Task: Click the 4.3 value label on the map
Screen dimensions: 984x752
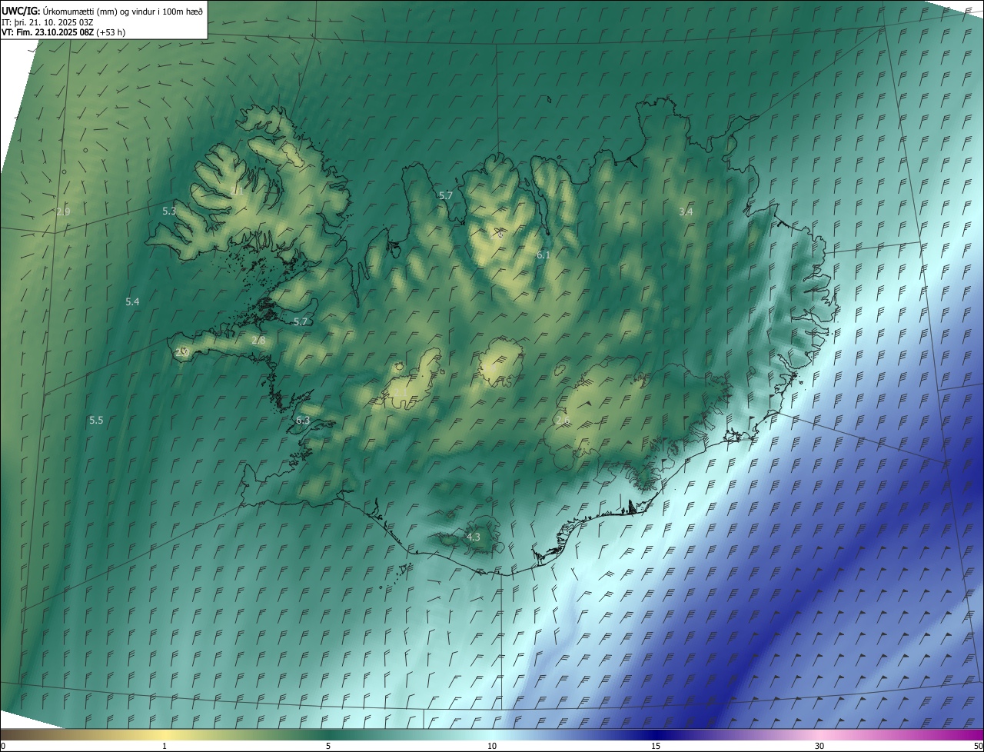Action: coord(473,537)
